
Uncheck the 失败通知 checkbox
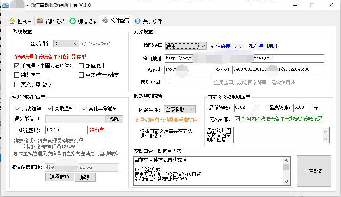click(x=50, y=108)
